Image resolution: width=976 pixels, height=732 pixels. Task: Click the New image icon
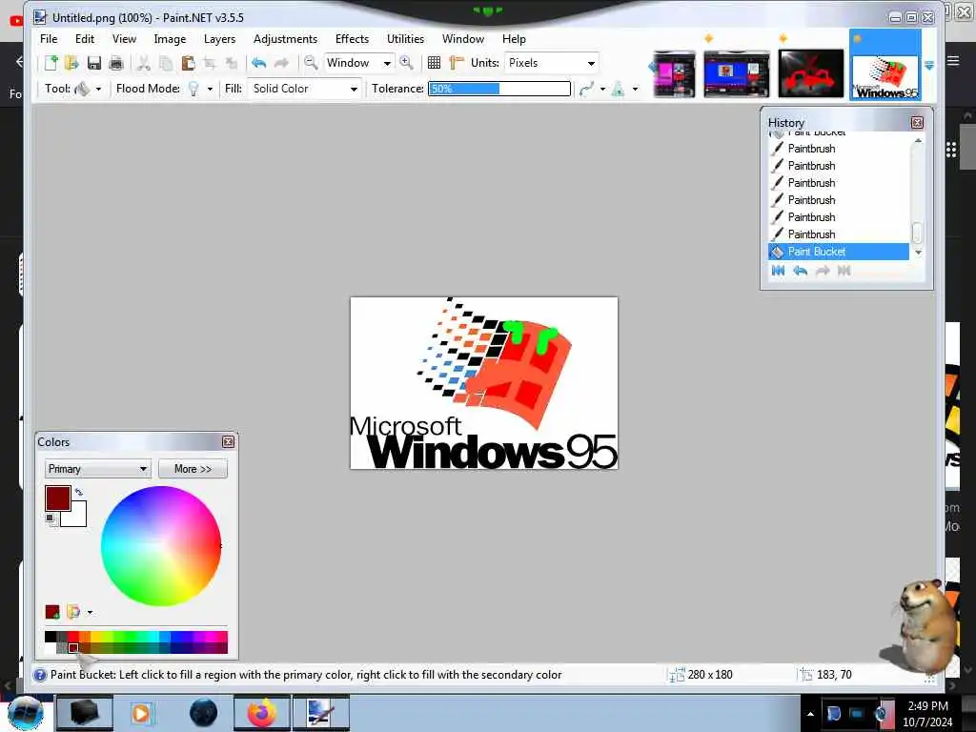(x=51, y=63)
